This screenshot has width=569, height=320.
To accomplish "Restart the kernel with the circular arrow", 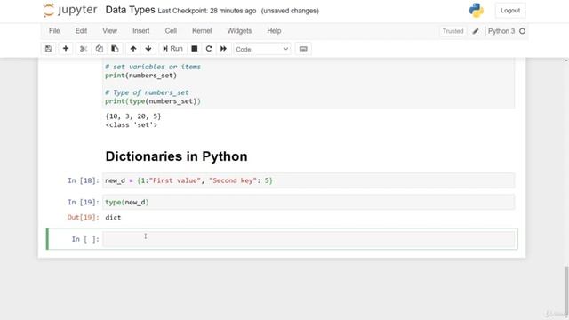I will pyautogui.click(x=209, y=49).
